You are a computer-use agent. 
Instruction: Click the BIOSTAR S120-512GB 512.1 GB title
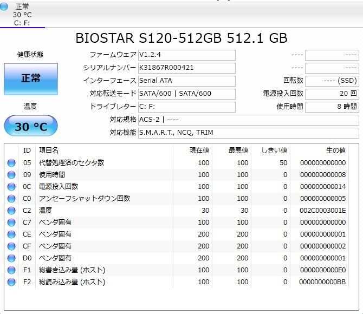click(181, 38)
